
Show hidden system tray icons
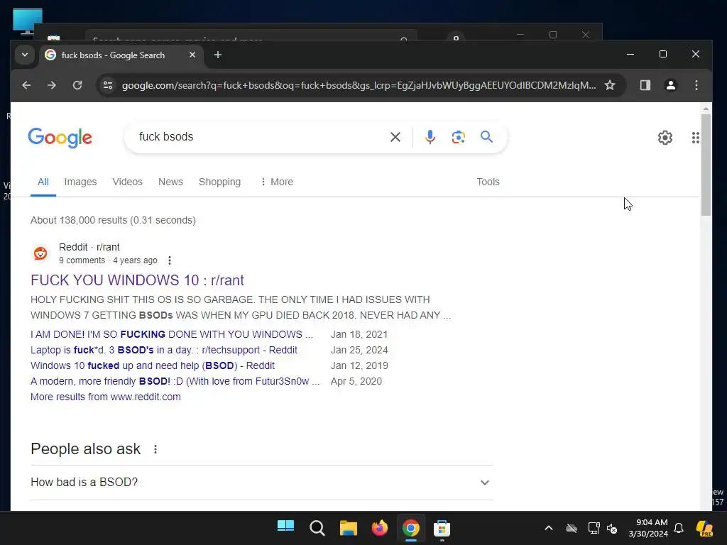tap(549, 528)
